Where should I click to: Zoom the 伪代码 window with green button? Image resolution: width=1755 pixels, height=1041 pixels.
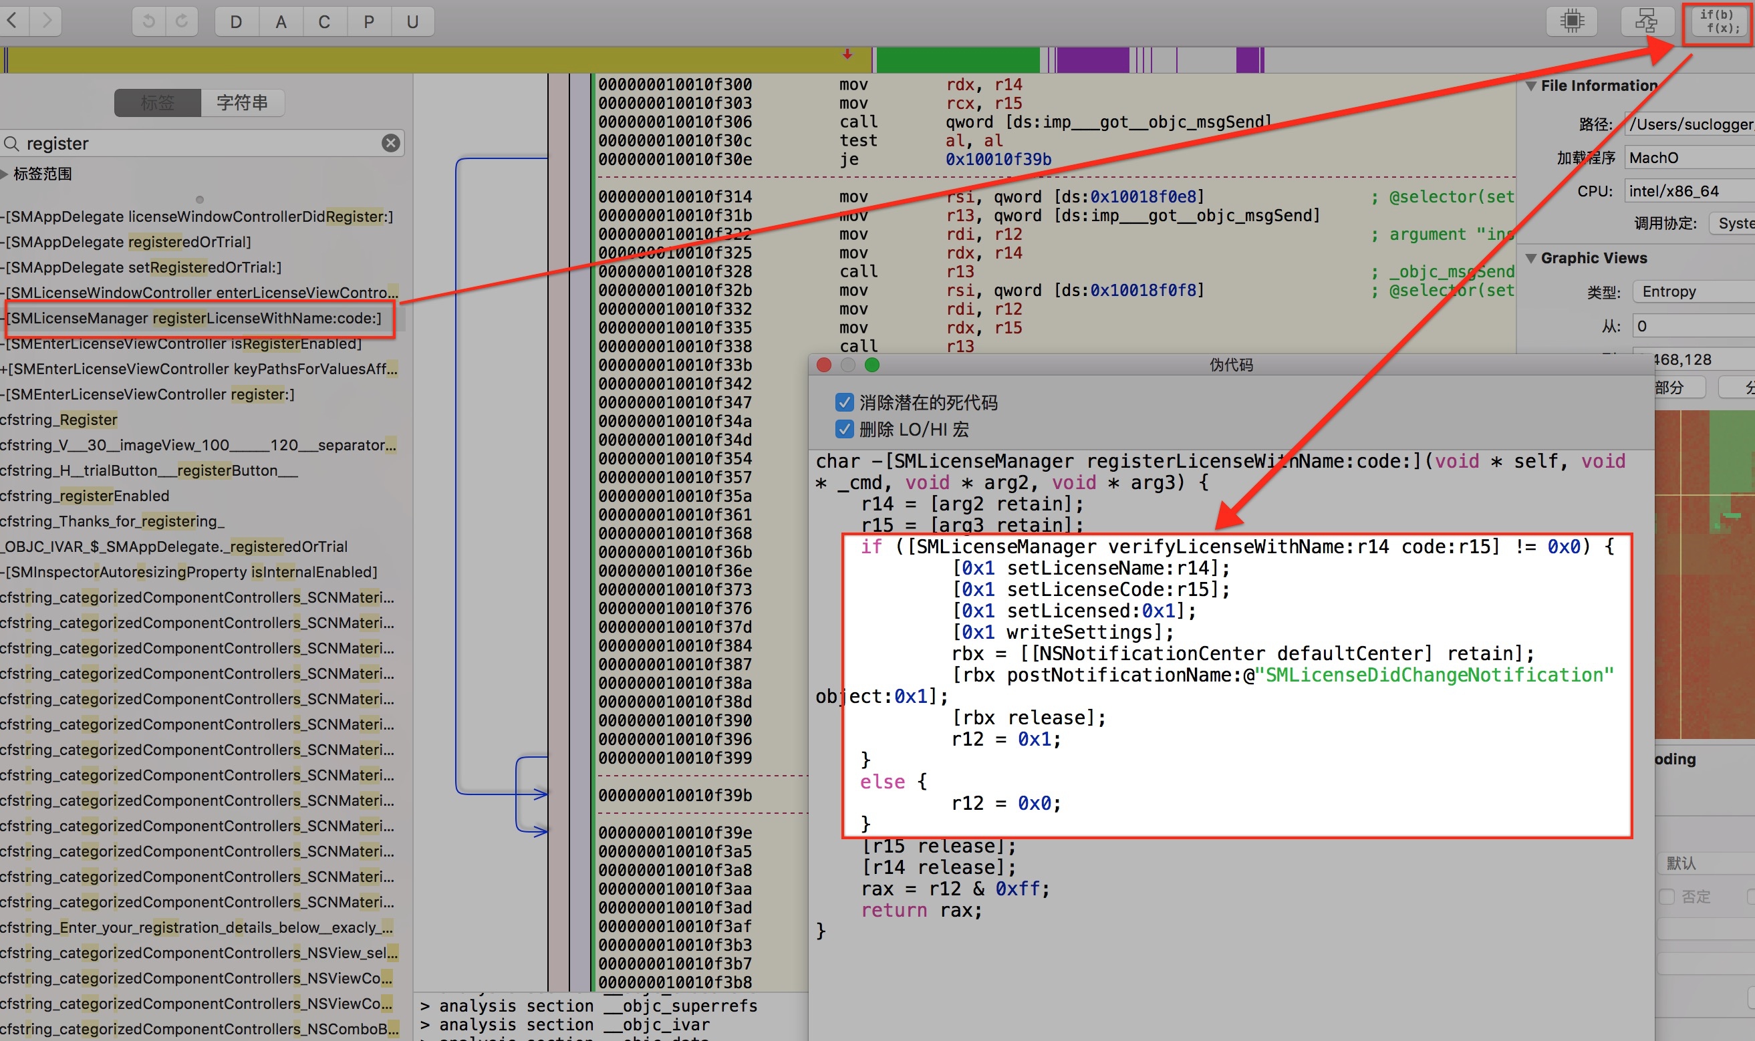pos(872,365)
